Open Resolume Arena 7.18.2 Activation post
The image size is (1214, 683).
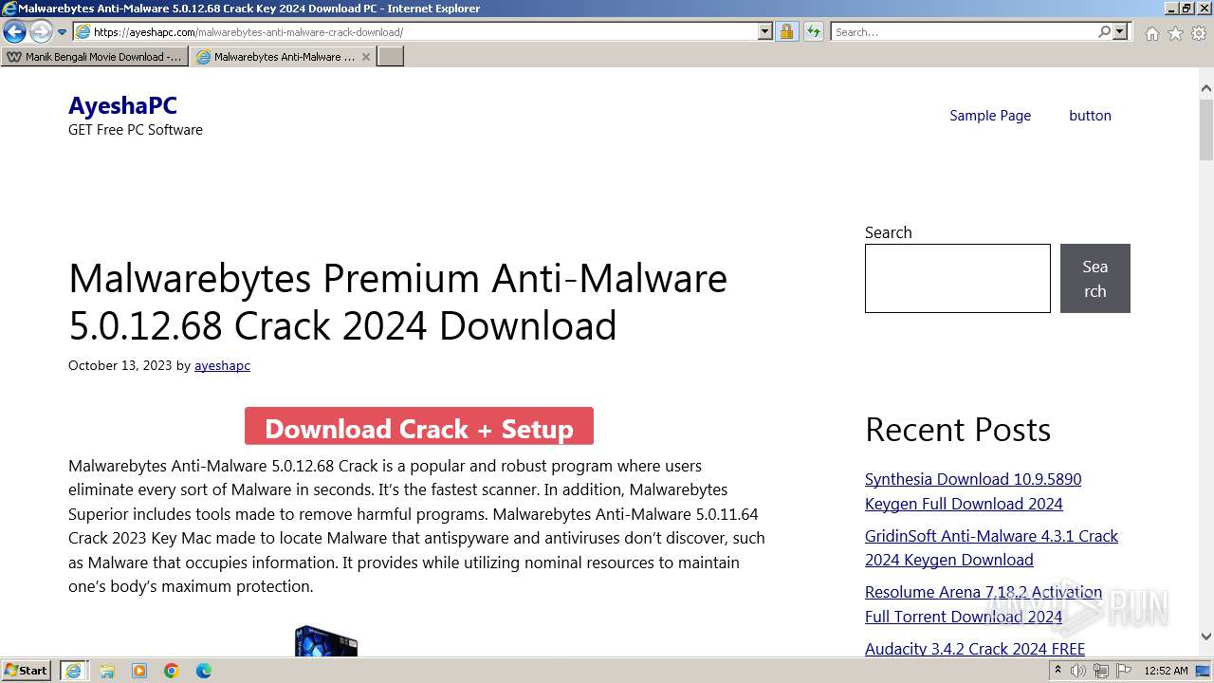point(984,604)
